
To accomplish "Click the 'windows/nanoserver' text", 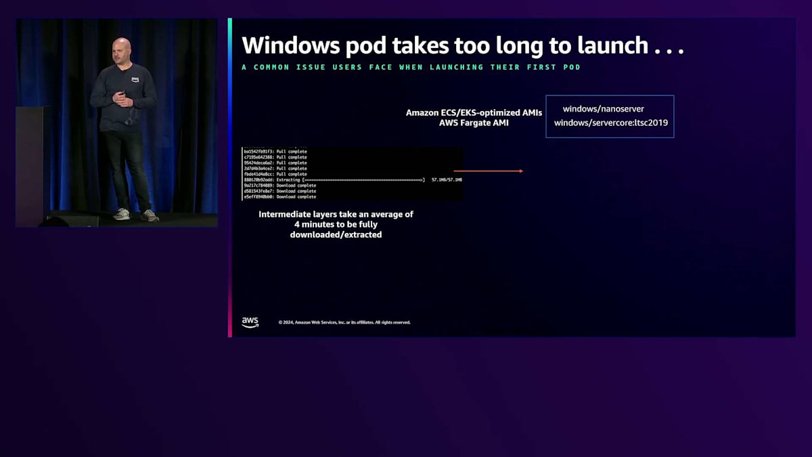I will click(604, 108).
